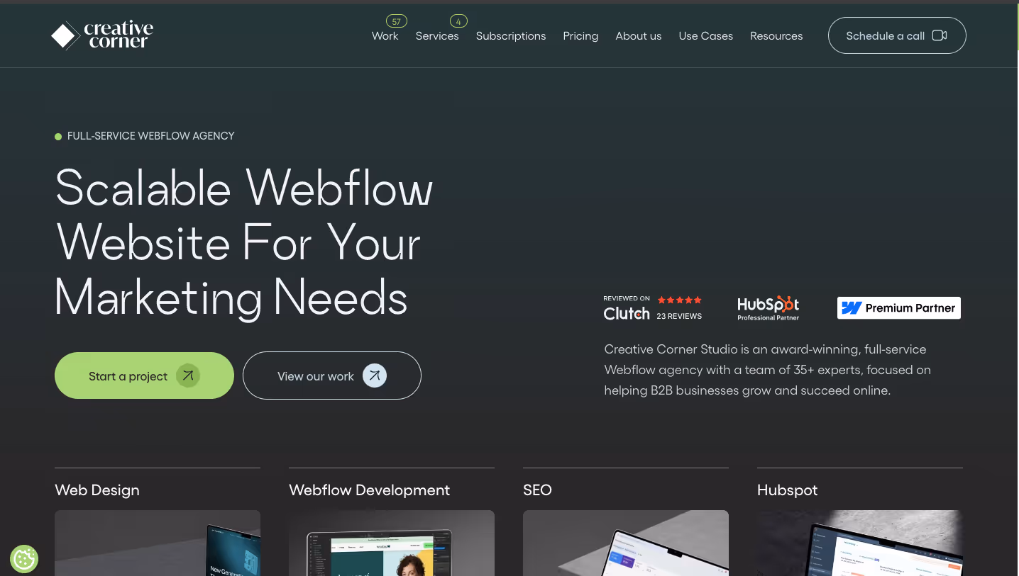Click the Webflow Premium Partner badge

899,308
